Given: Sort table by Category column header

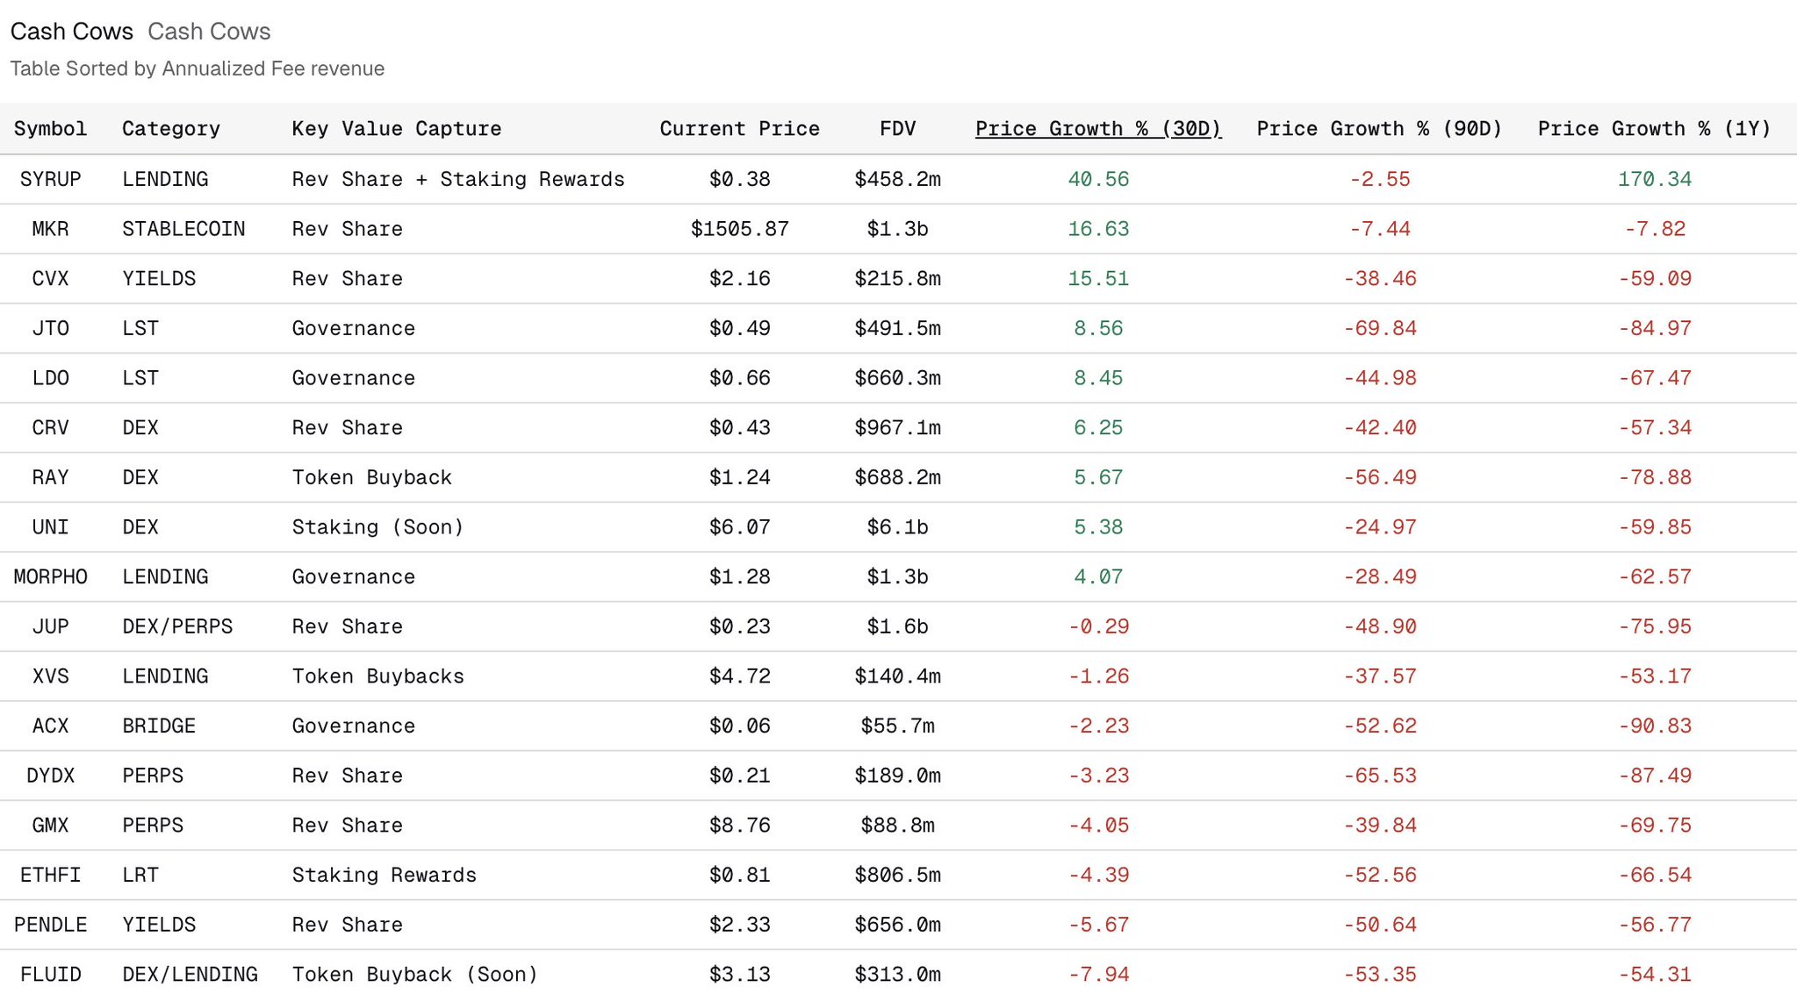Looking at the screenshot, I should click(x=170, y=129).
